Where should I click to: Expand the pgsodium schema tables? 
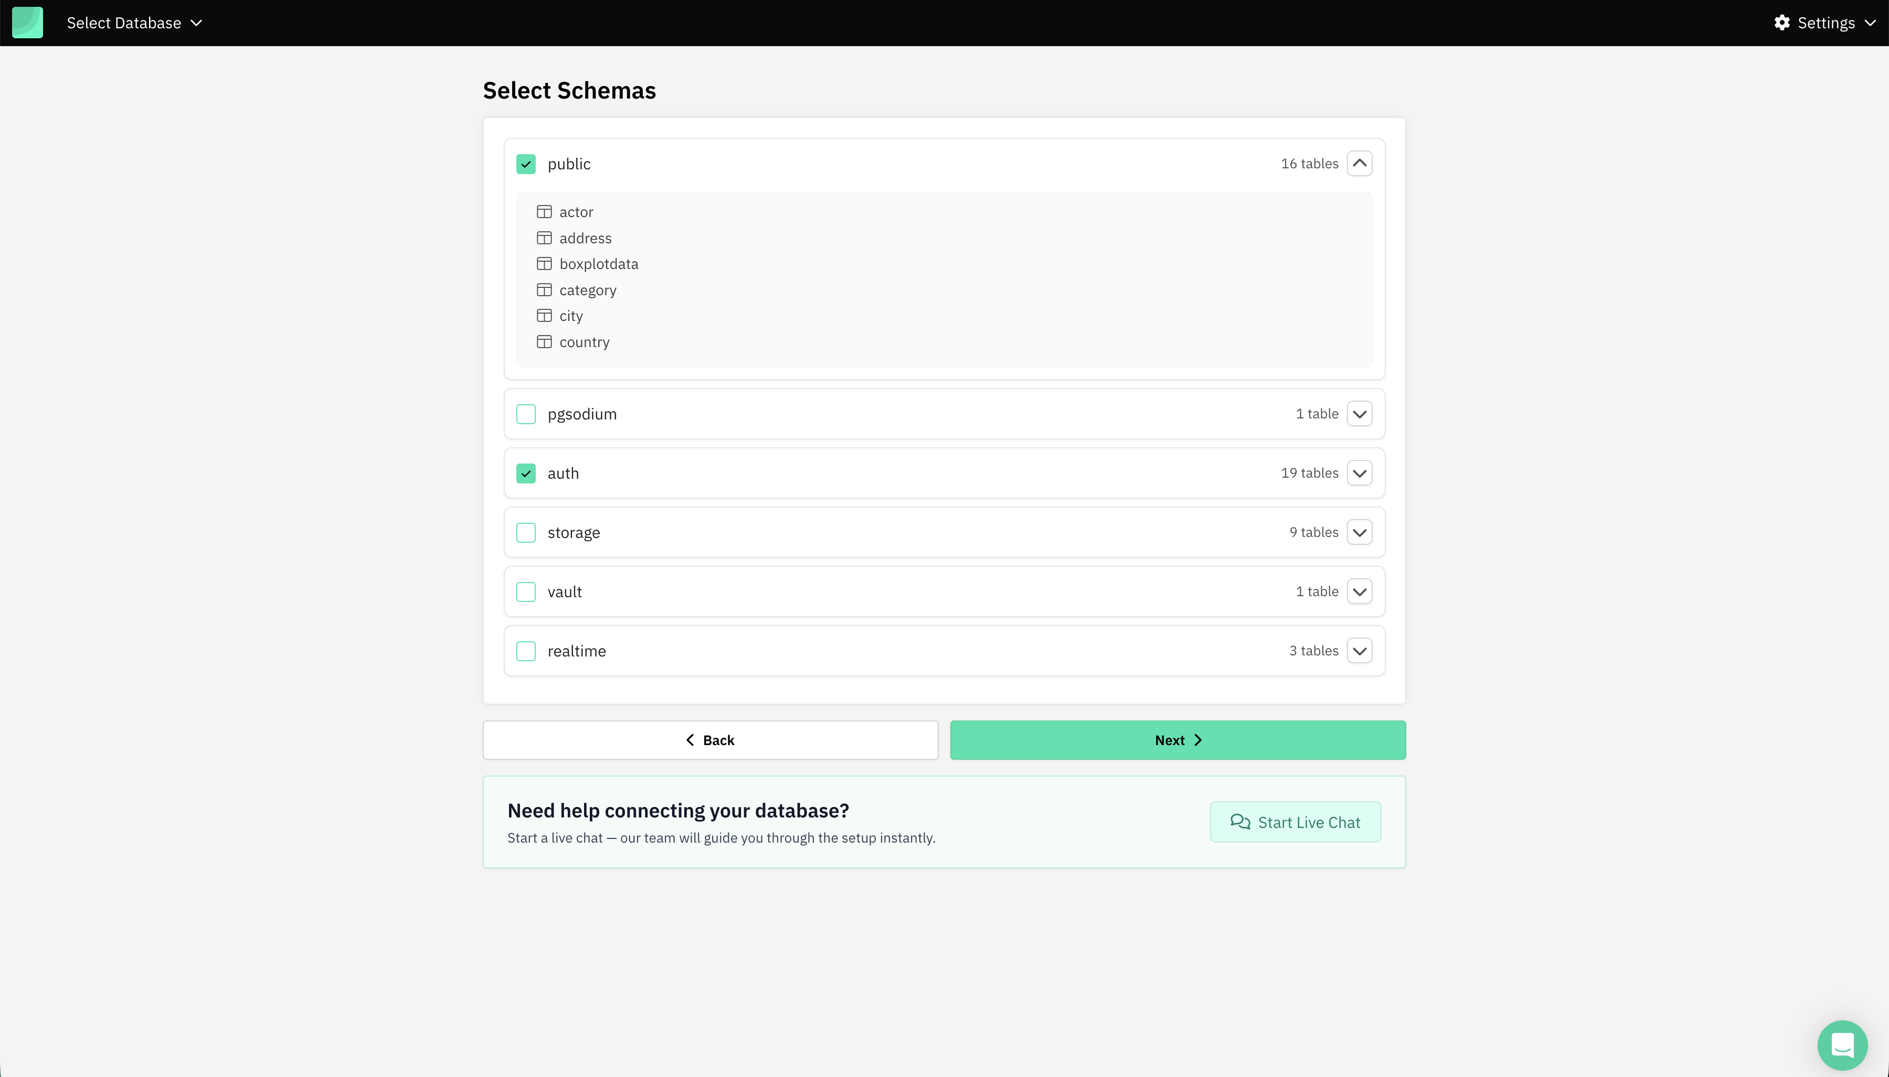[x=1360, y=414]
